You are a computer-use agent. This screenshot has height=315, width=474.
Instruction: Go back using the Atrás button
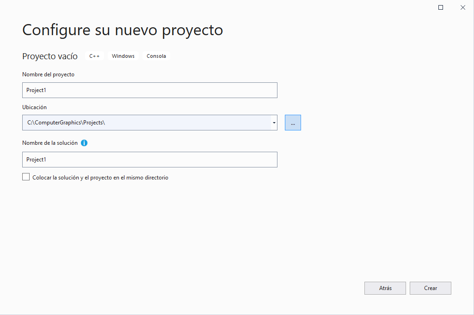(385, 288)
